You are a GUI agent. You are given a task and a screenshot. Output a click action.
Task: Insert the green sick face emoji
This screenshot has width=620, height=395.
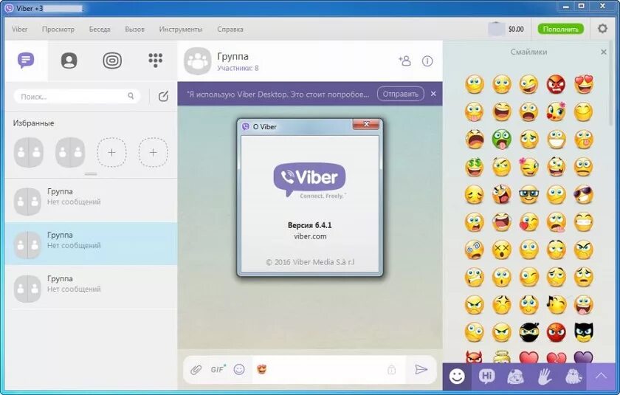[x=501, y=140]
